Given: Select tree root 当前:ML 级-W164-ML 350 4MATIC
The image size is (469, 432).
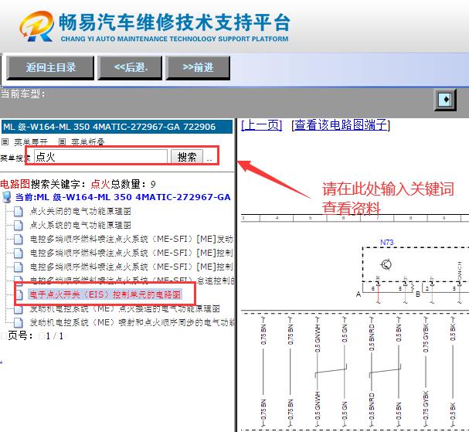Looking at the screenshot, I should (123, 197).
